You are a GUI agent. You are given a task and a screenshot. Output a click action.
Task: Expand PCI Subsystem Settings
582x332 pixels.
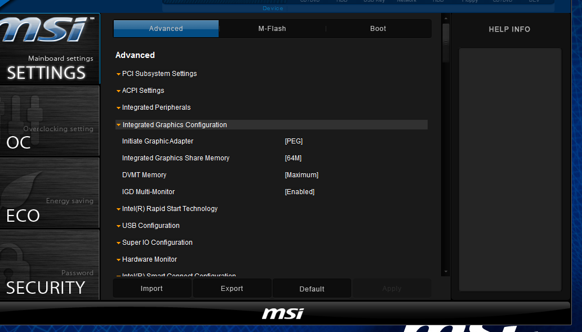[156, 74]
